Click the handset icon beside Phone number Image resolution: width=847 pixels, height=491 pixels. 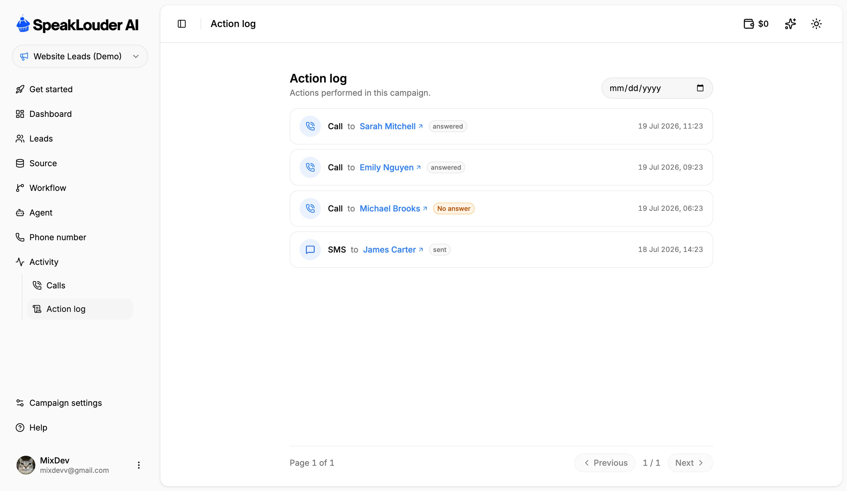(x=20, y=237)
